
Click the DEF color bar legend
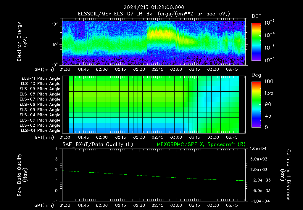click(256, 42)
